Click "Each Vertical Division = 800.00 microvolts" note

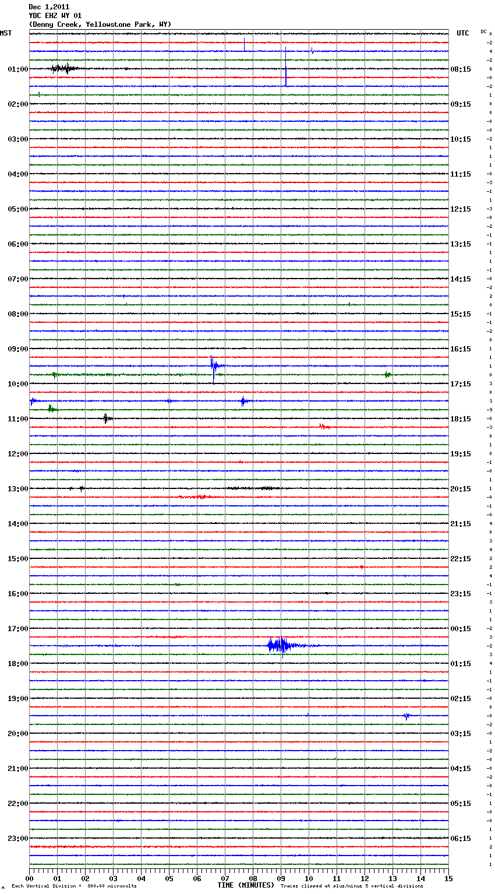[x=74, y=886]
